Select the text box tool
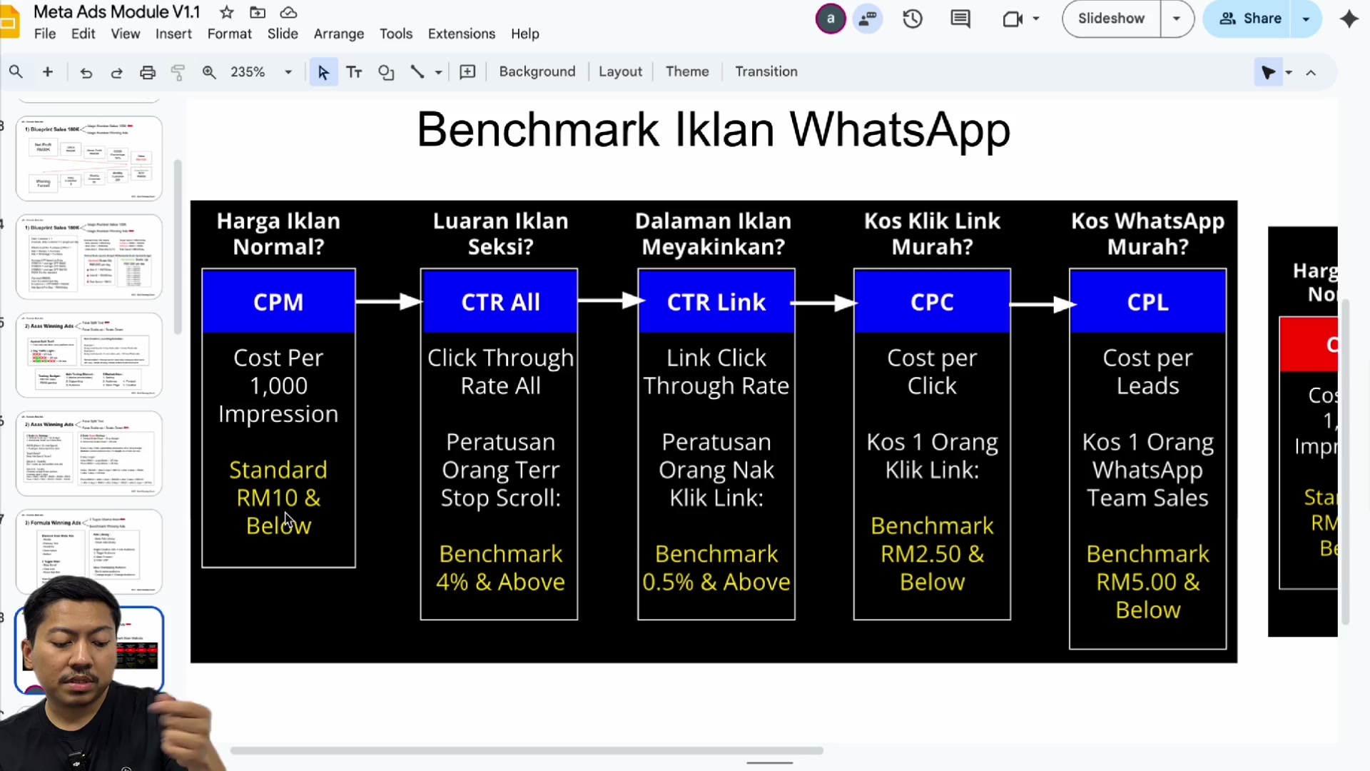 click(x=354, y=72)
